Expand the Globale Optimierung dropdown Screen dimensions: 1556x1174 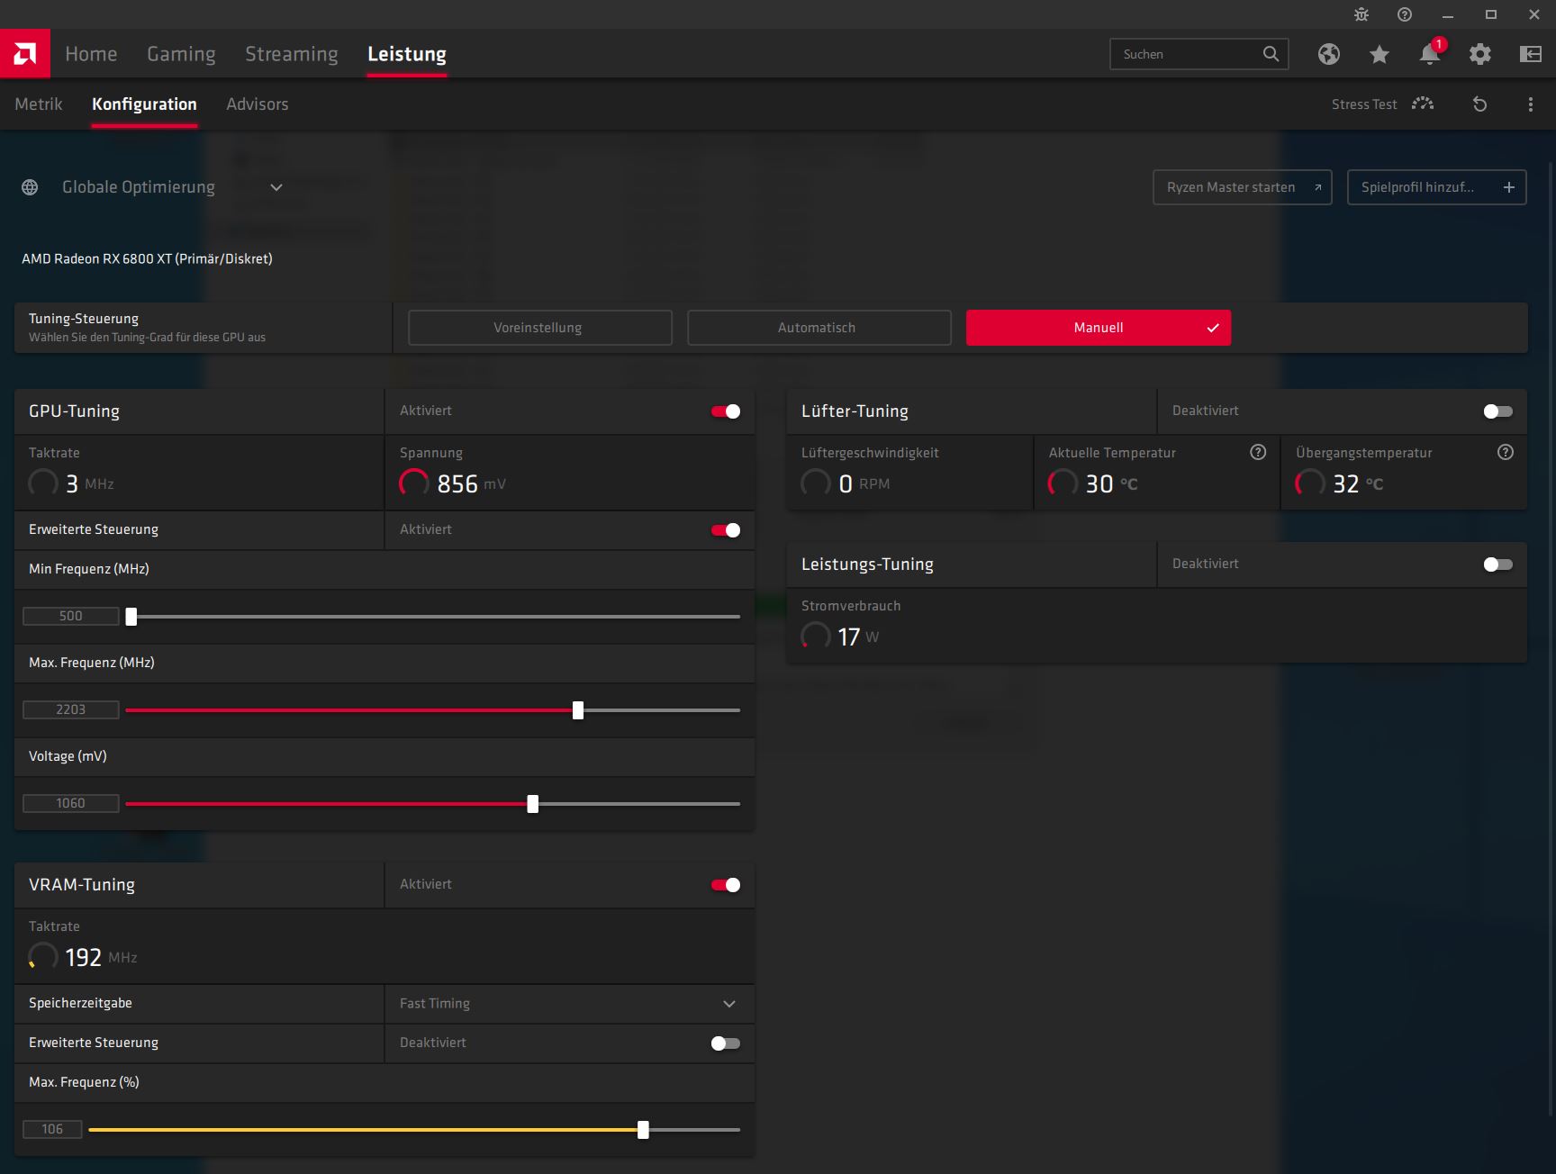tap(276, 187)
